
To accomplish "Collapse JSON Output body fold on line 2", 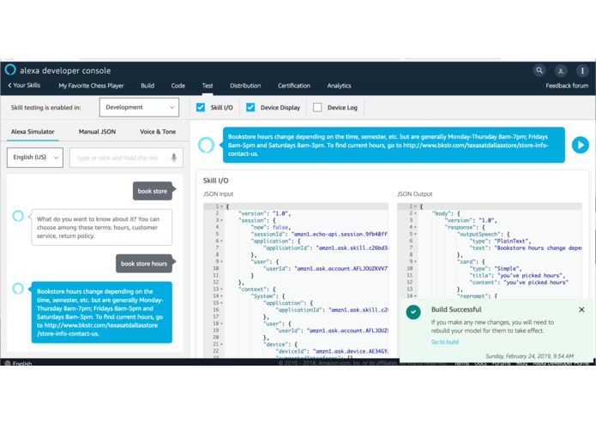I will pyautogui.click(x=415, y=213).
